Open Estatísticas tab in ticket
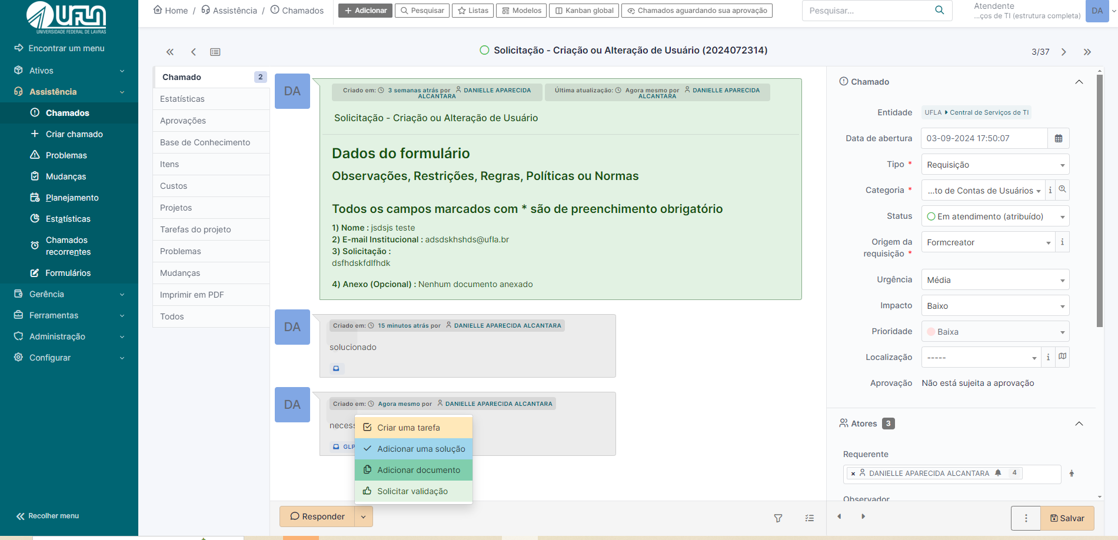 coord(211,99)
